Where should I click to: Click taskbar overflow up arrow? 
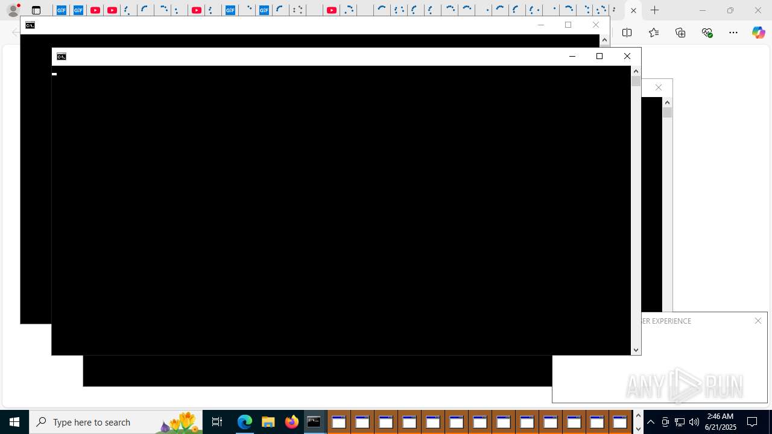pos(638,416)
